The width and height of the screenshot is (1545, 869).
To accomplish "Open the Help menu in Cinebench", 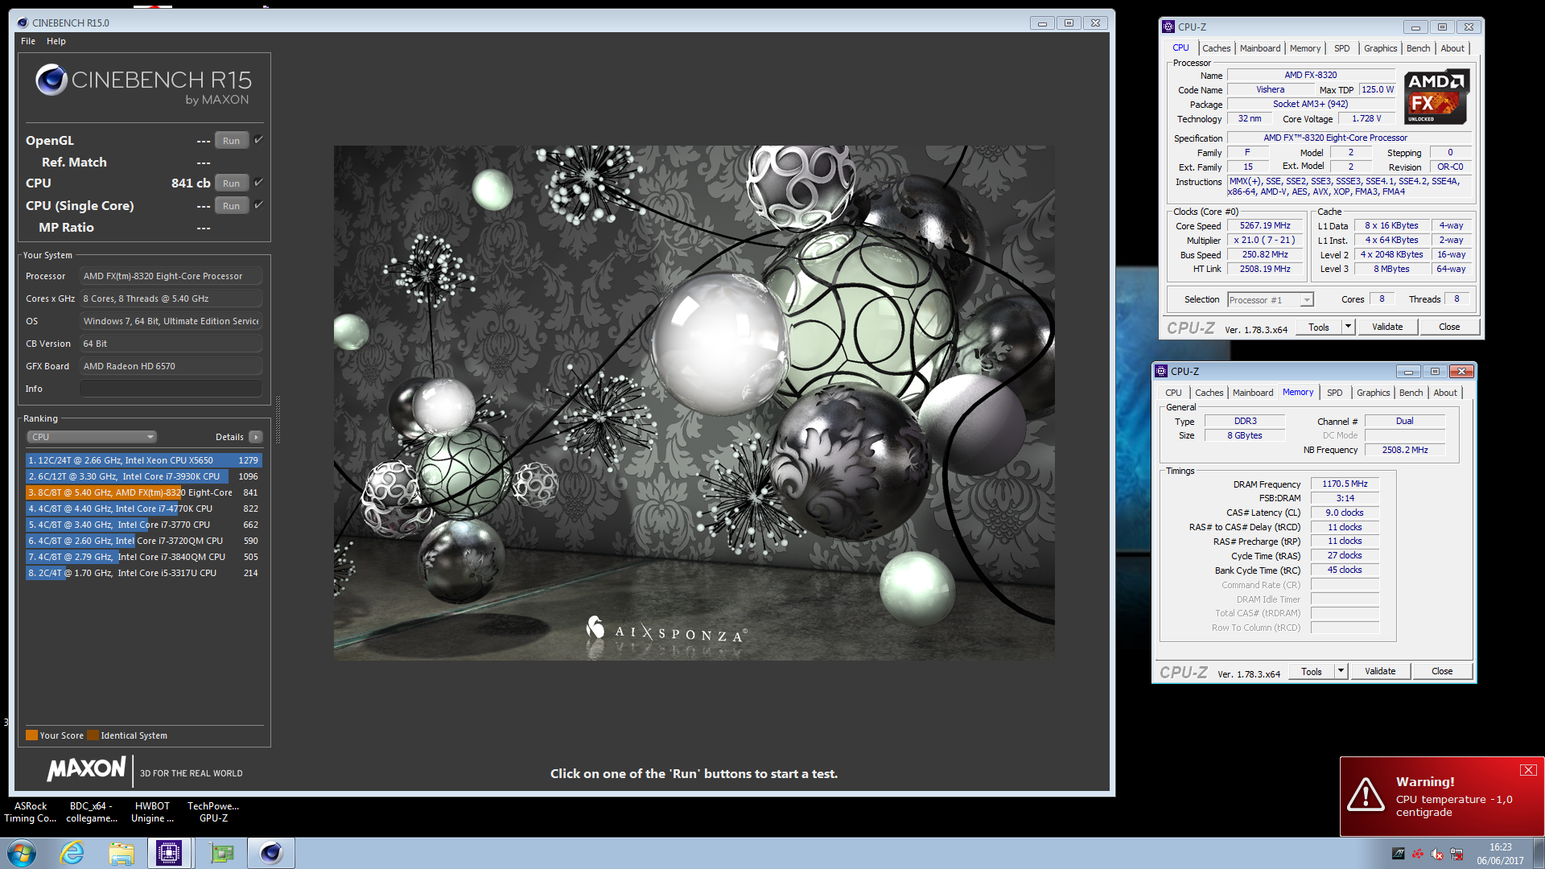I will pyautogui.click(x=56, y=41).
